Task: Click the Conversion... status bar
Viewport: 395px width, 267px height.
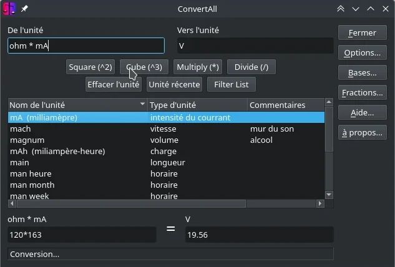Action: (170, 254)
